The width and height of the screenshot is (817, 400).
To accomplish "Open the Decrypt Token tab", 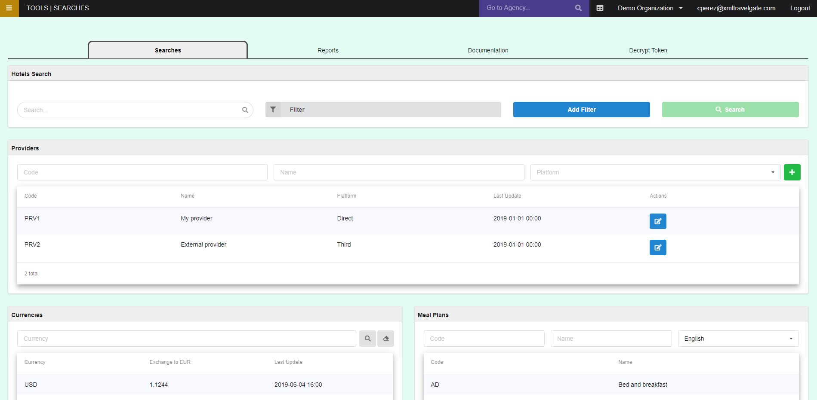I will point(648,50).
